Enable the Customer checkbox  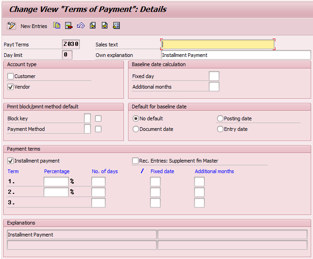(x=11, y=76)
